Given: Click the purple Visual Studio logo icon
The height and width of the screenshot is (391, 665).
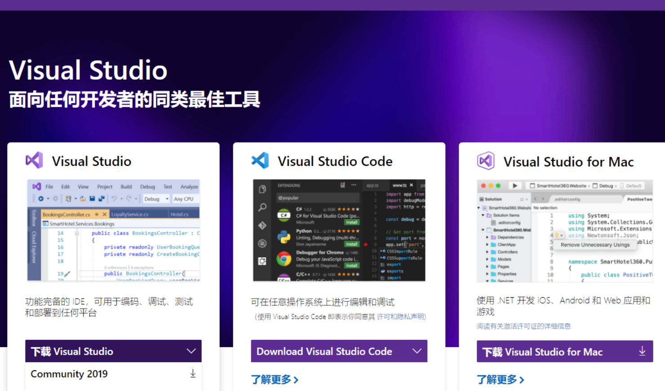Looking at the screenshot, I should click(x=34, y=160).
